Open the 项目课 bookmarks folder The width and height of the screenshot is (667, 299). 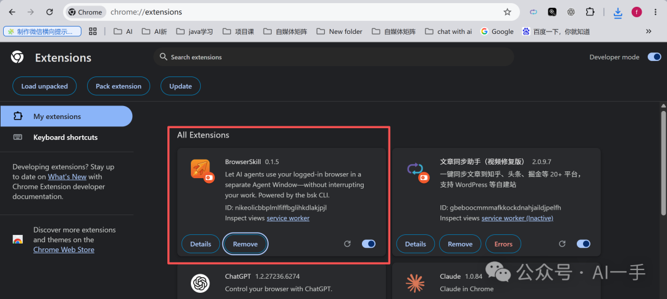click(238, 31)
